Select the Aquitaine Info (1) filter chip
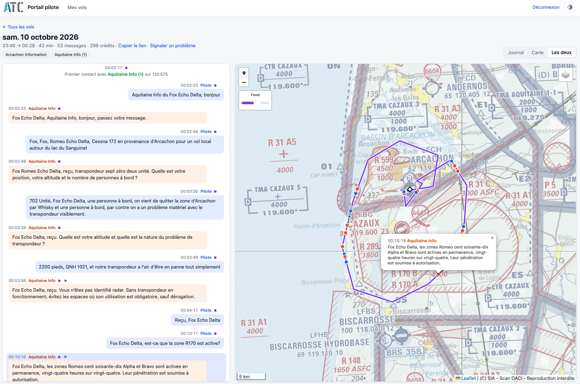The width and height of the screenshot is (580, 384). (71, 55)
